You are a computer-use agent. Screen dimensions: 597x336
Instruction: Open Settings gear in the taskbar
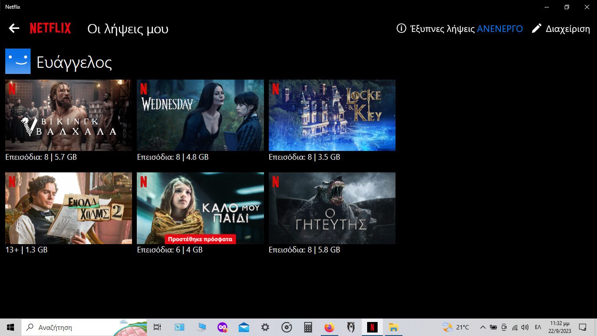click(x=265, y=327)
